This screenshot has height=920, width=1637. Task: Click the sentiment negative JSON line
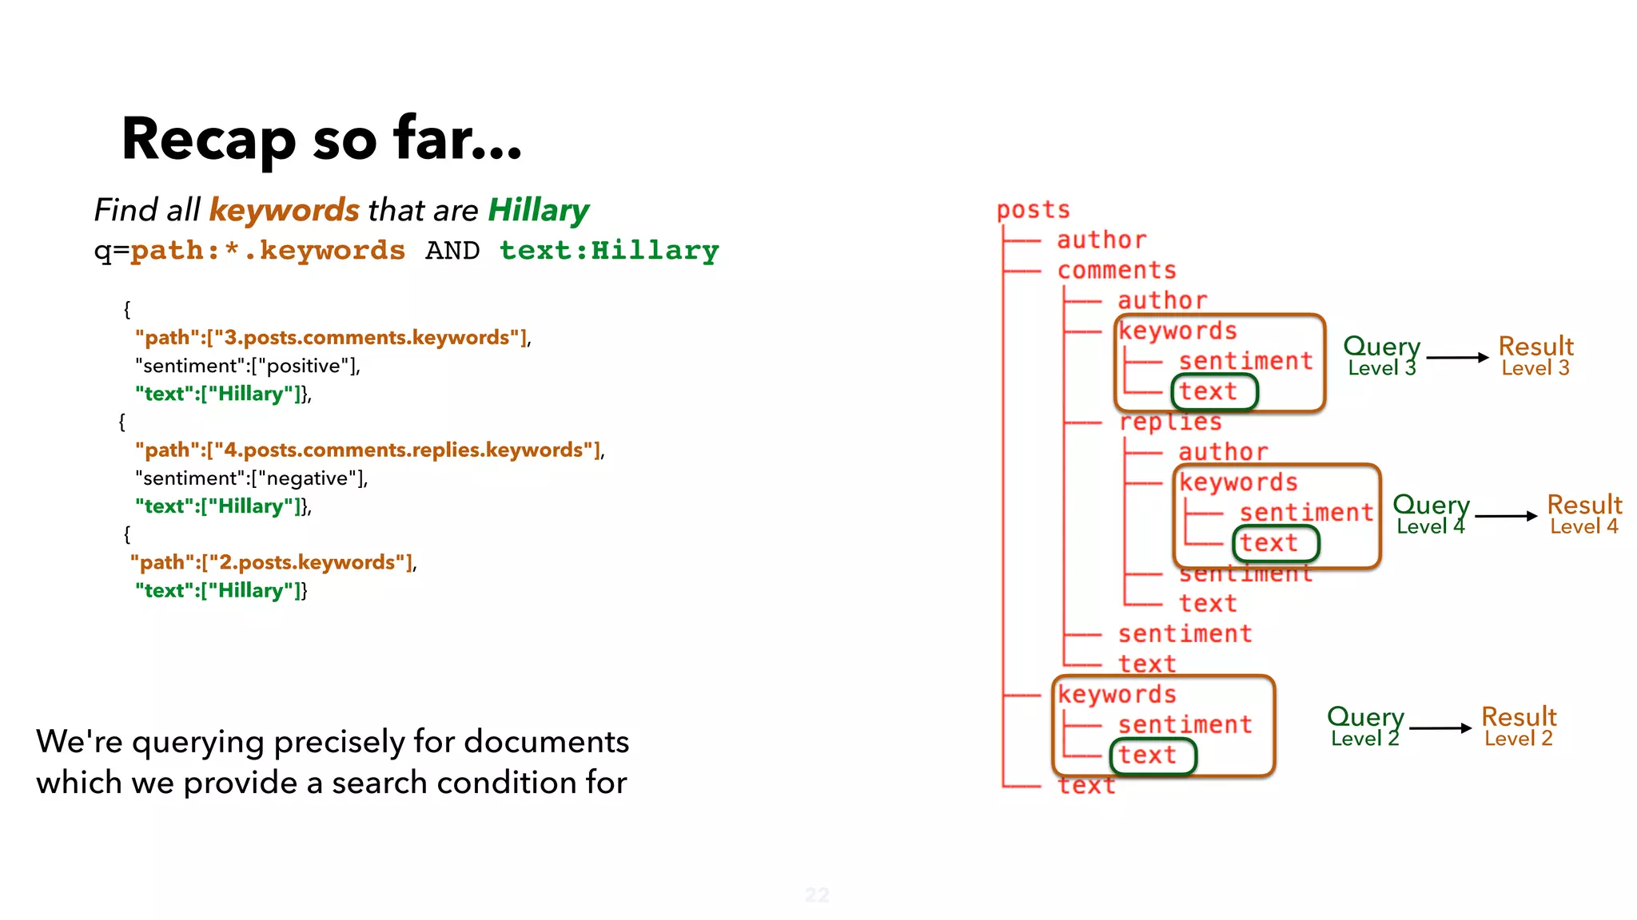tap(251, 478)
